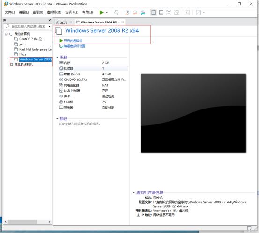Viewport: 259px width, 233px height.
Task: Open the snapshot manager icon
Action: click(143, 13)
